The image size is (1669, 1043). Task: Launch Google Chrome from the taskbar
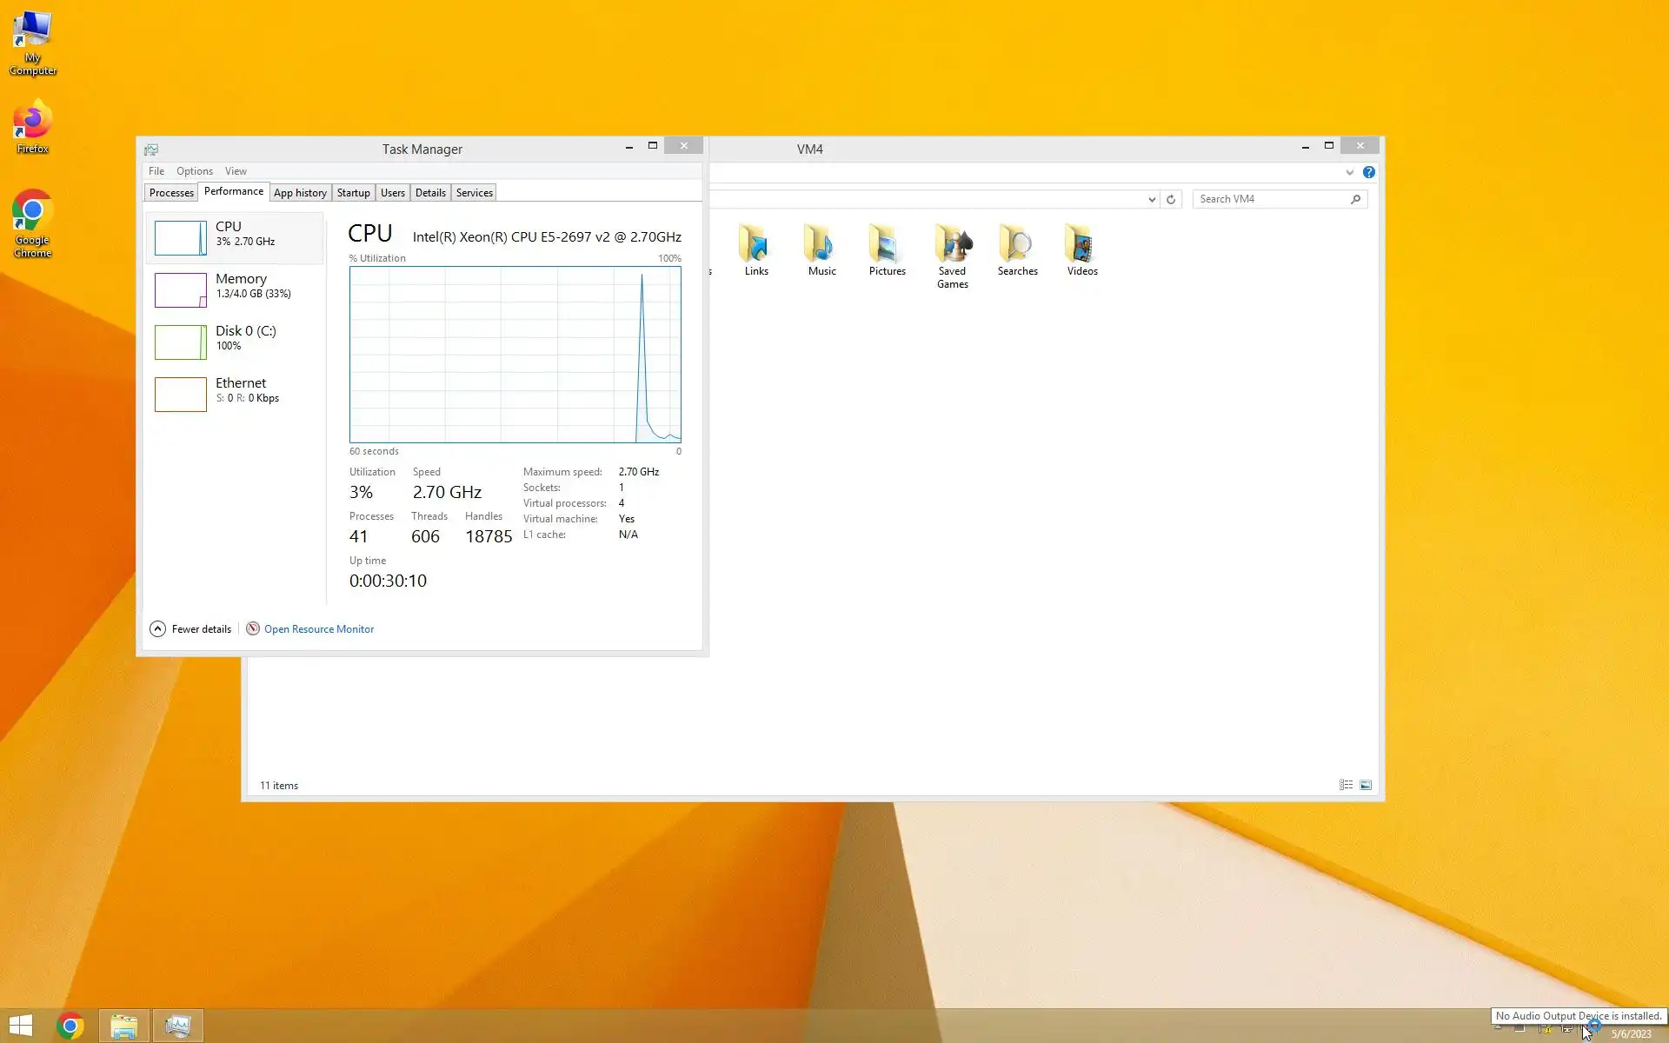[70, 1026]
